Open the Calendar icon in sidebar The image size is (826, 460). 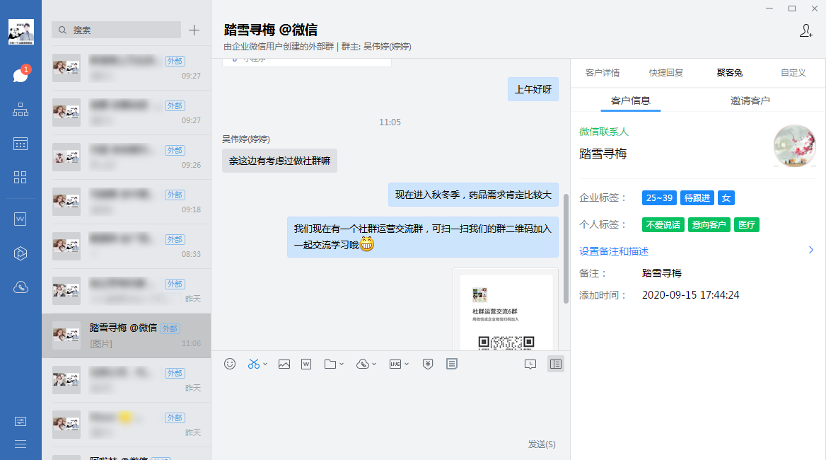[x=21, y=144]
